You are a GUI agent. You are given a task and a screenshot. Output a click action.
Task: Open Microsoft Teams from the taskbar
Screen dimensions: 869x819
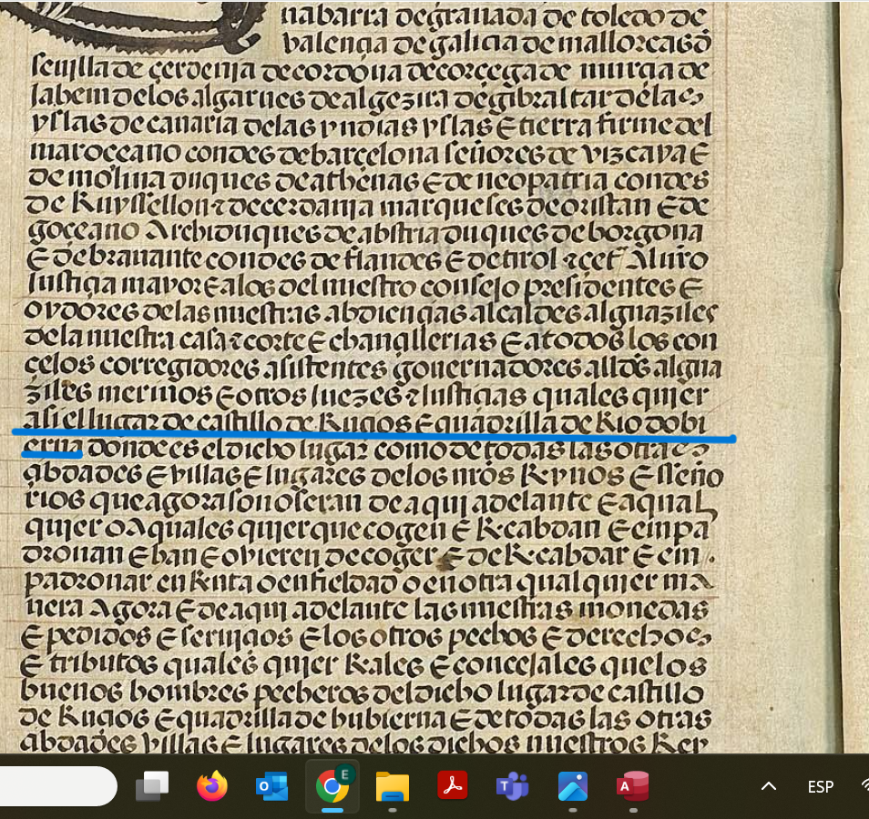(x=512, y=786)
